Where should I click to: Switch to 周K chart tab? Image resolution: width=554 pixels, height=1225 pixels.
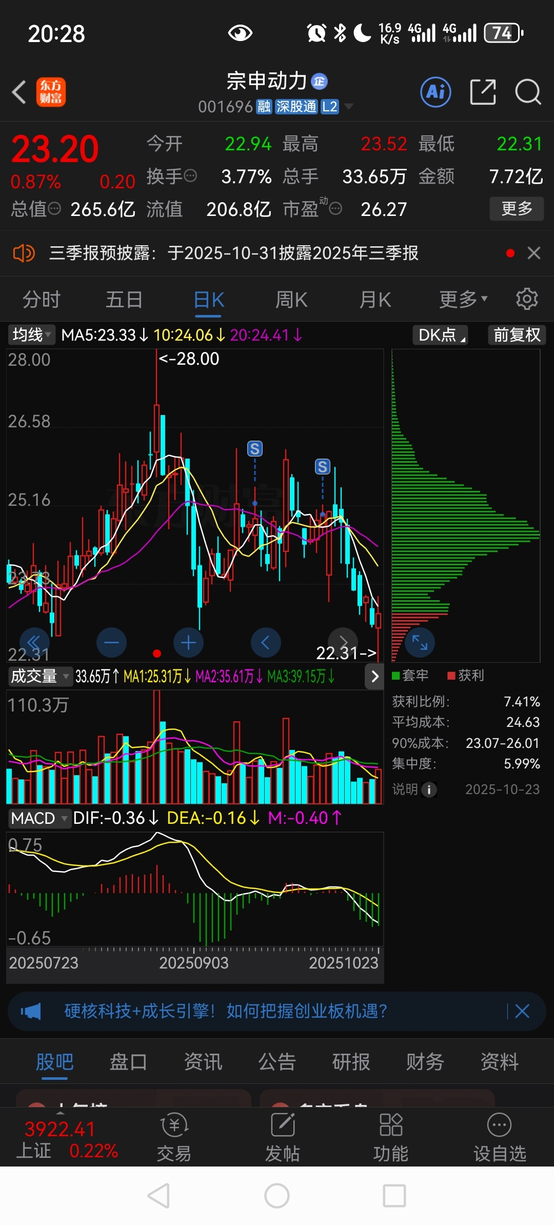pyautogui.click(x=291, y=299)
